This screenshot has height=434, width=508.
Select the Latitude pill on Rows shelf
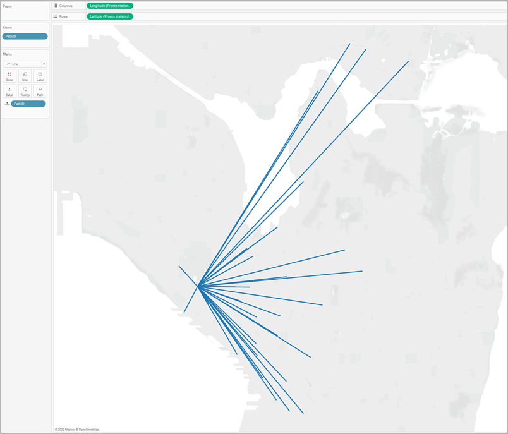click(110, 16)
